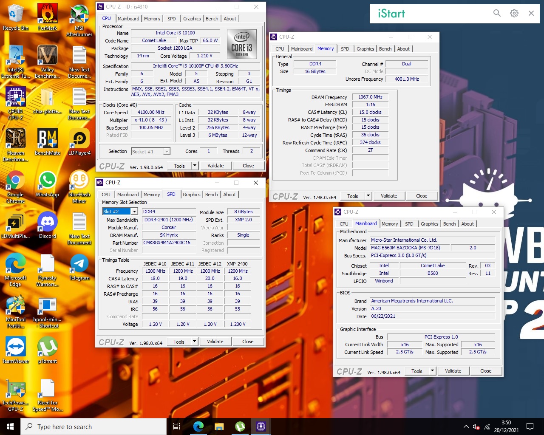This screenshot has height=435, width=544.
Task: Launch FurMark from the desktop
Action: pyautogui.click(x=48, y=17)
